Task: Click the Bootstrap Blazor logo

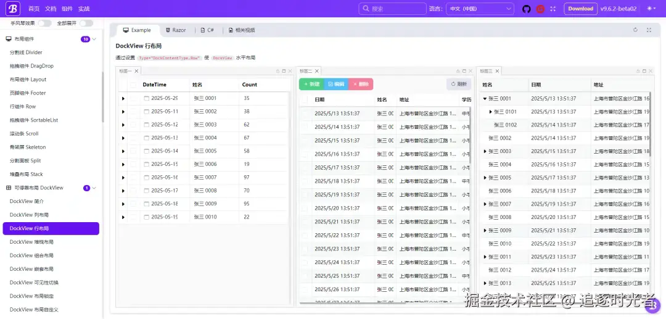Action: pyautogui.click(x=13, y=9)
